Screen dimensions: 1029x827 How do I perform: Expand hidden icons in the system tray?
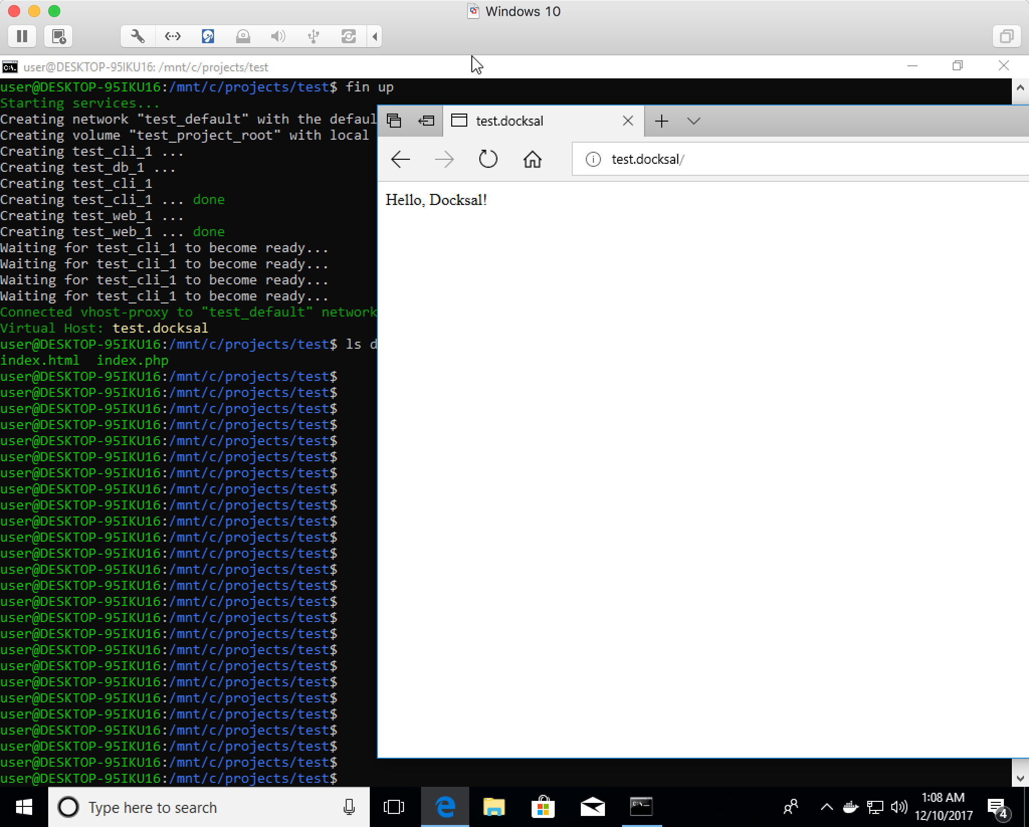(x=827, y=806)
